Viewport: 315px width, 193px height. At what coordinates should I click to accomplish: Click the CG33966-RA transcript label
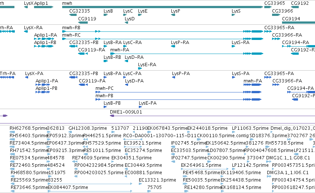[287, 35]
